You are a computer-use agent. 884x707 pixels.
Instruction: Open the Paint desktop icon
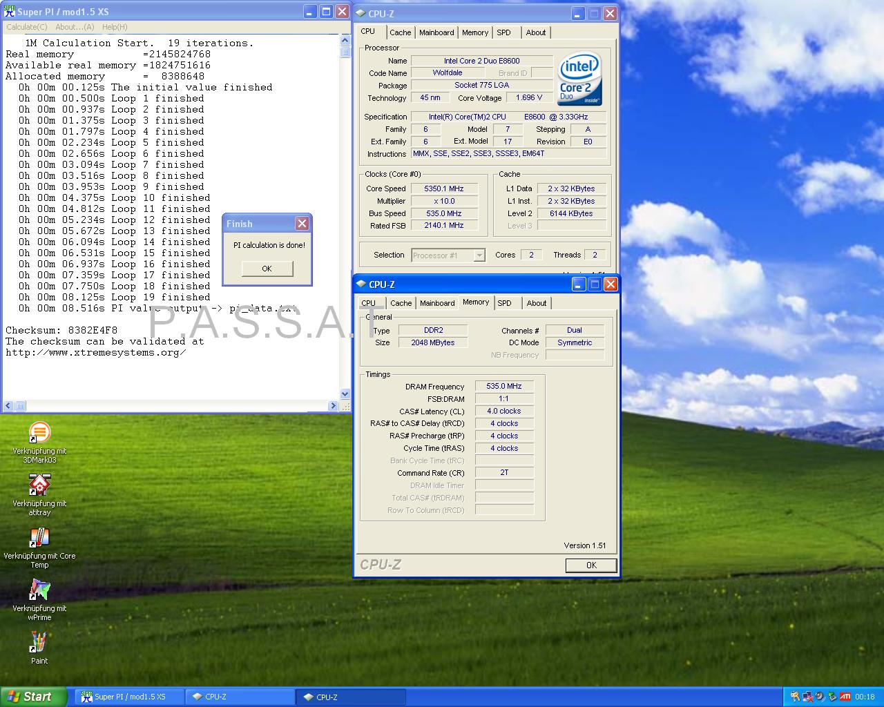coord(39,643)
